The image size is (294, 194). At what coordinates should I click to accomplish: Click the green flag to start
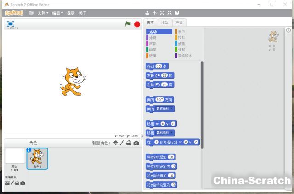[128, 24]
